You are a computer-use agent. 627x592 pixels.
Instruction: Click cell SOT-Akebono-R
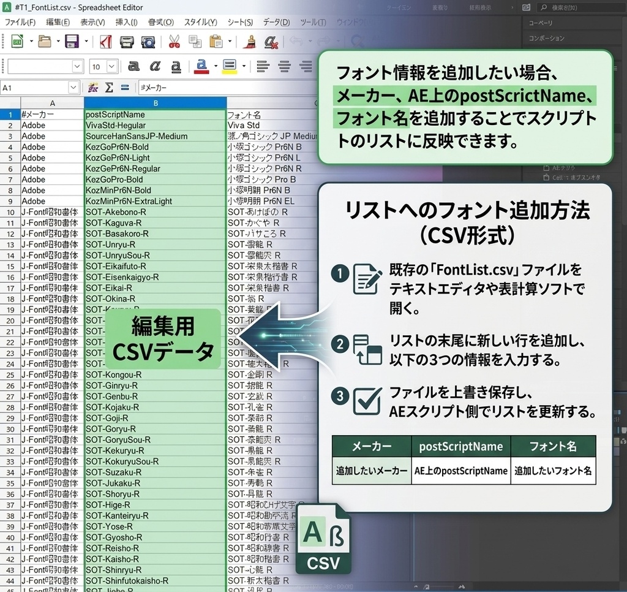point(156,212)
